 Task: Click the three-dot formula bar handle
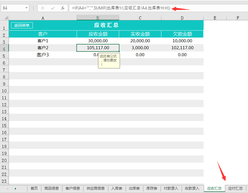click(33, 8)
